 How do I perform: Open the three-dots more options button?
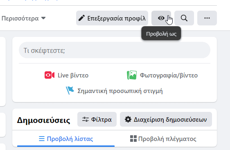point(207,18)
